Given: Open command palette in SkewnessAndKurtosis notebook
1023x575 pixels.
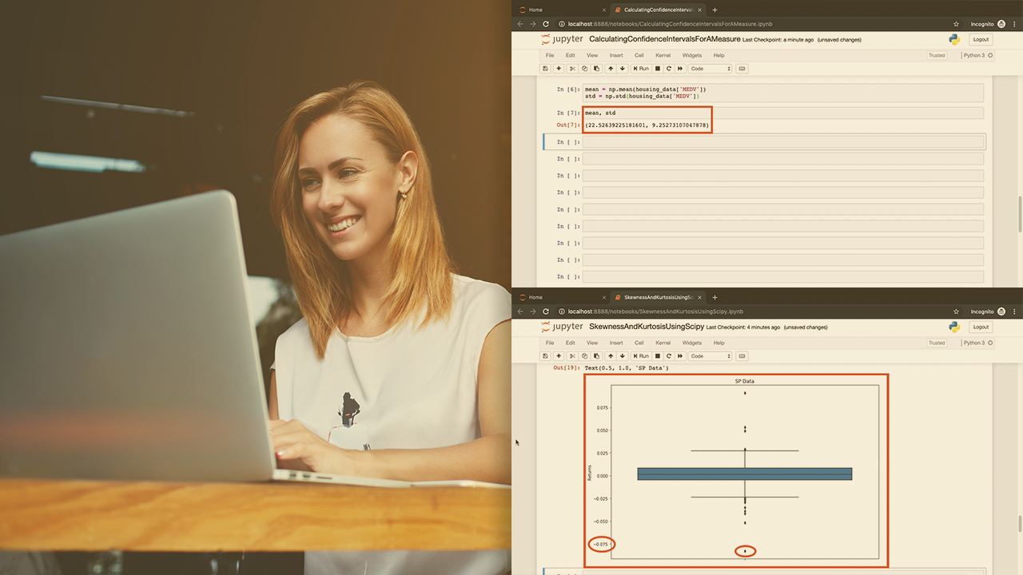Looking at the screenshot, I should point(742,356).
